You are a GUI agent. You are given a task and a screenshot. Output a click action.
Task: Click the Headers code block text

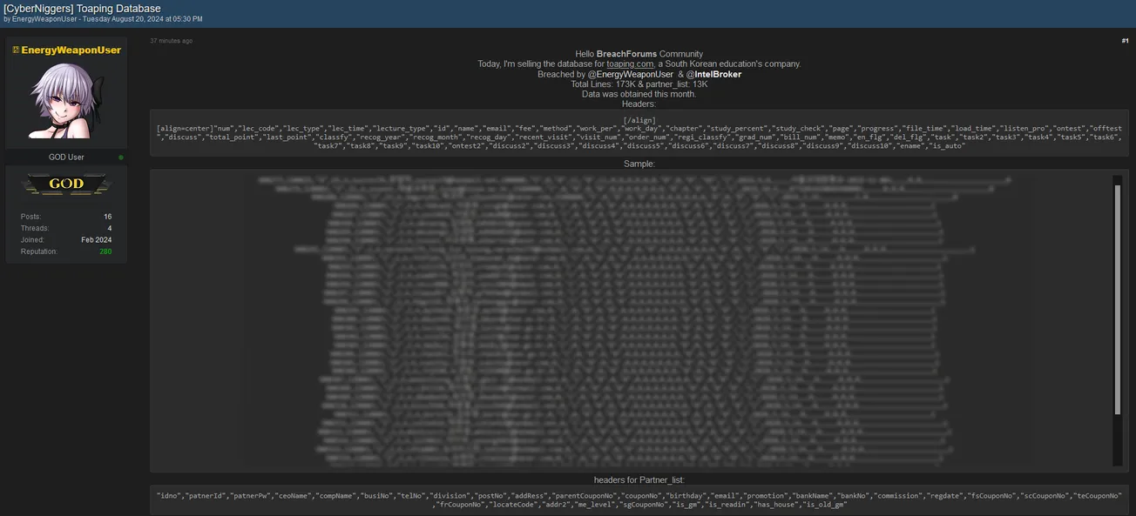tap(639, 137)
